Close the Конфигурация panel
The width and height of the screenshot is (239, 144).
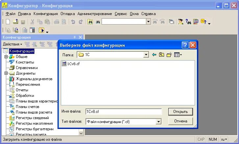(80, 37)
